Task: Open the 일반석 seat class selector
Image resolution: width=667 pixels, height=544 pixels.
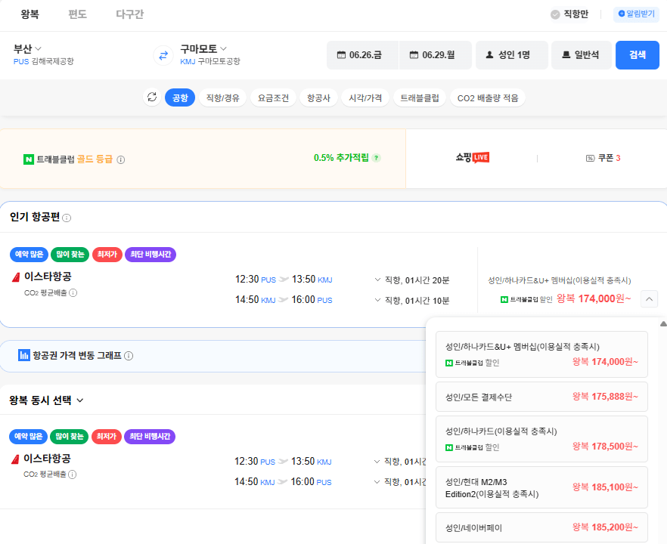Action: click(x=582, y=55)
